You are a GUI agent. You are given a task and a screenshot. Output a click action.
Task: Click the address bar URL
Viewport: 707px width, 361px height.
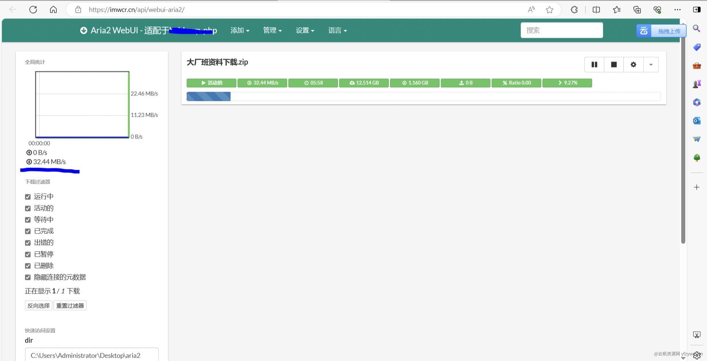(137, 10)
